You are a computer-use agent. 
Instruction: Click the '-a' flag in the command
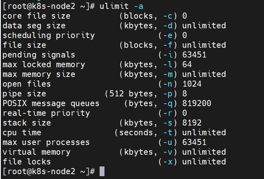[x=139, y=6]
